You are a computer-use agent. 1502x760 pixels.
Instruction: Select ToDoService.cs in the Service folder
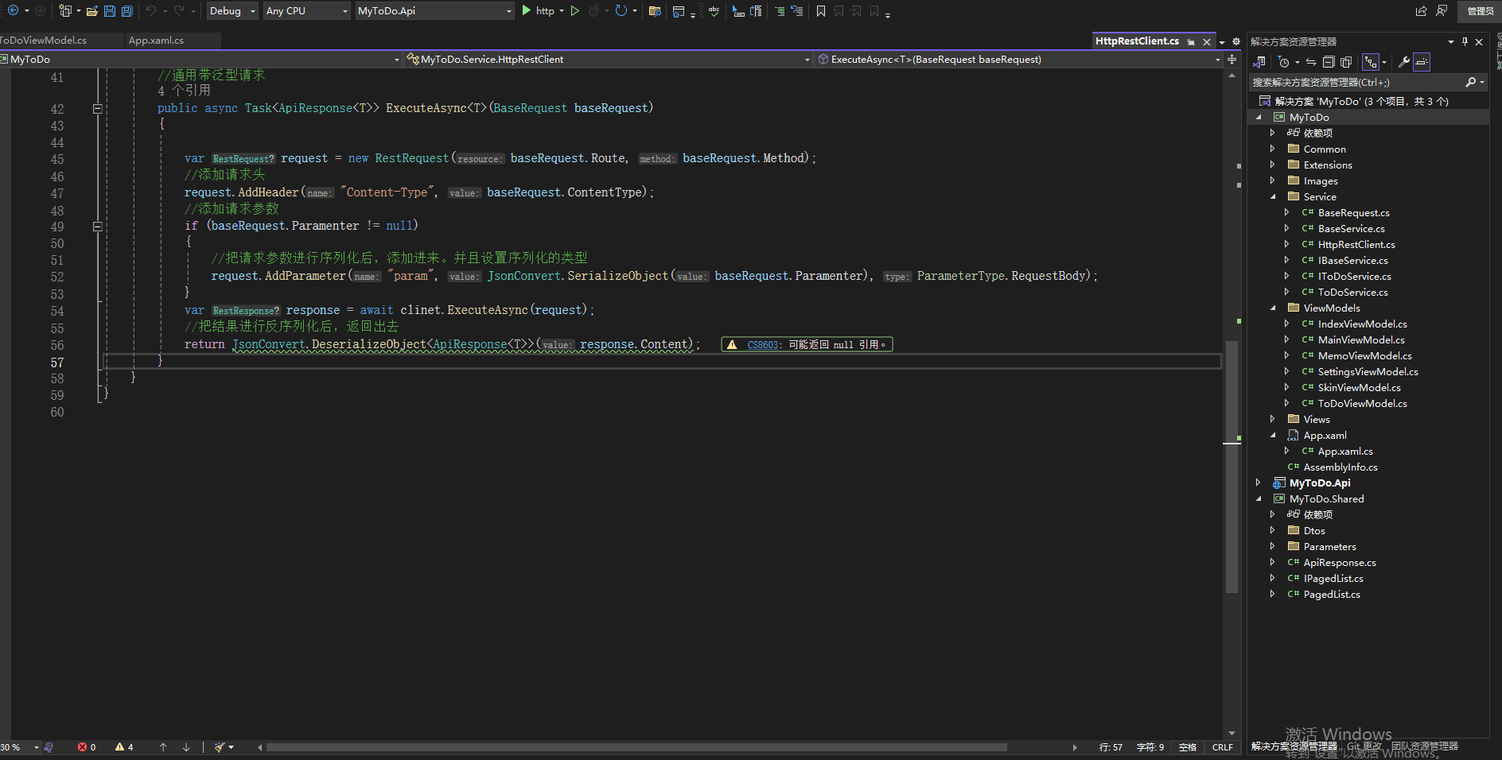1352,292
